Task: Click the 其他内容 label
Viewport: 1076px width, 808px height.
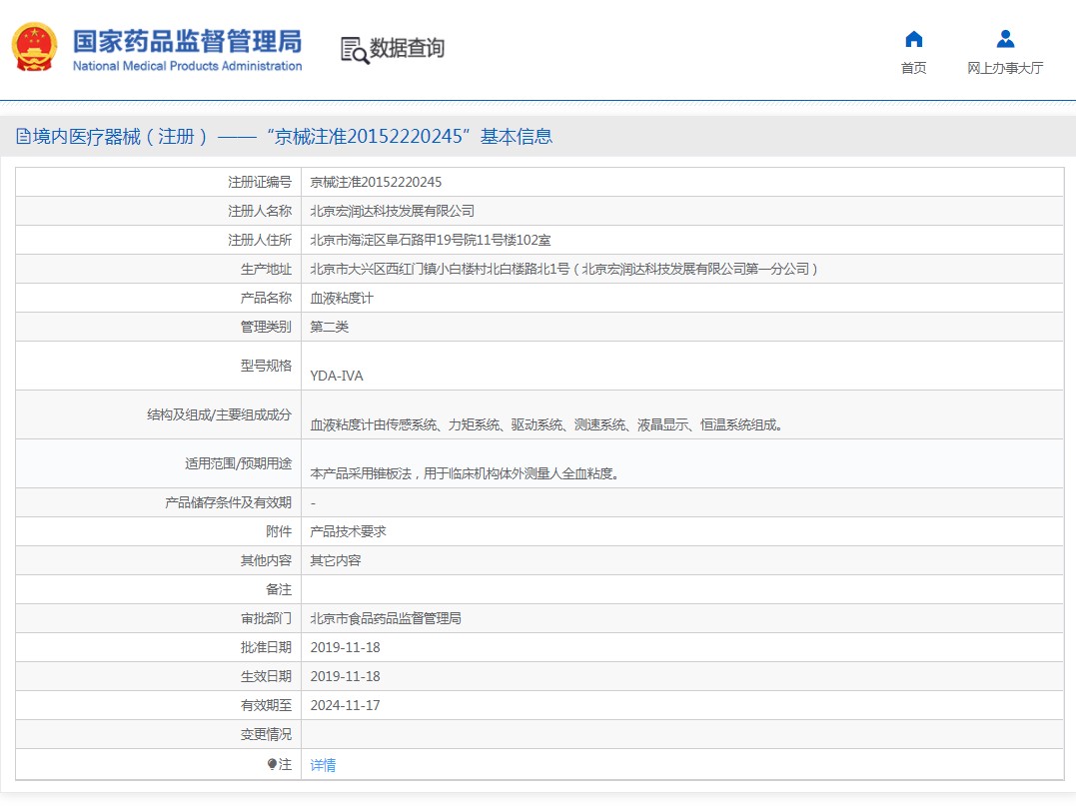Action: click(267, 560)
